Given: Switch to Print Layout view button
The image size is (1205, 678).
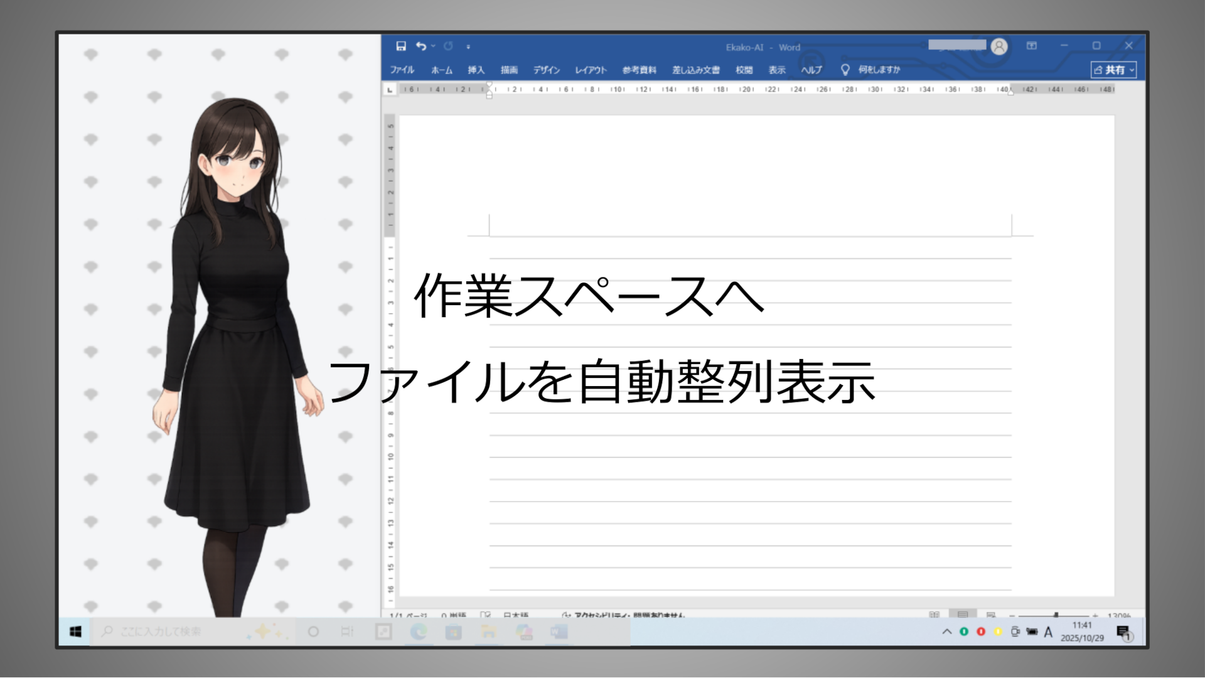Looking at the screenshot, I should pos(962,614).
